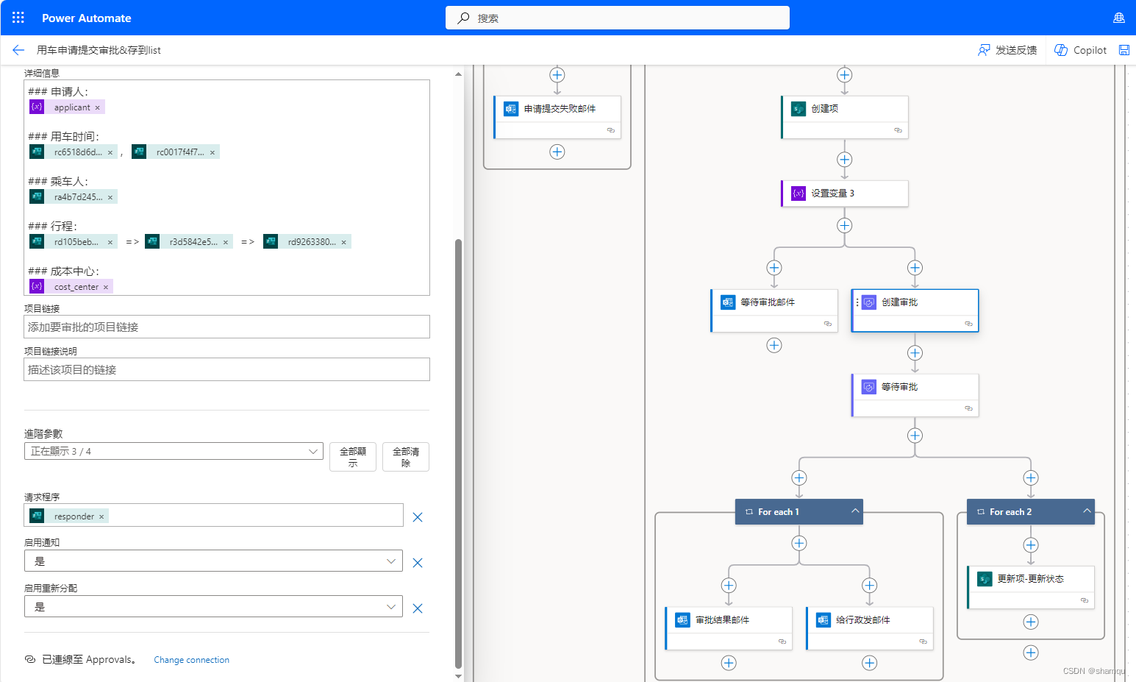This screenshot has height=682, width=1136.
Task: Open the 启用通知 dropdown
Action: (x=213, y=561)
